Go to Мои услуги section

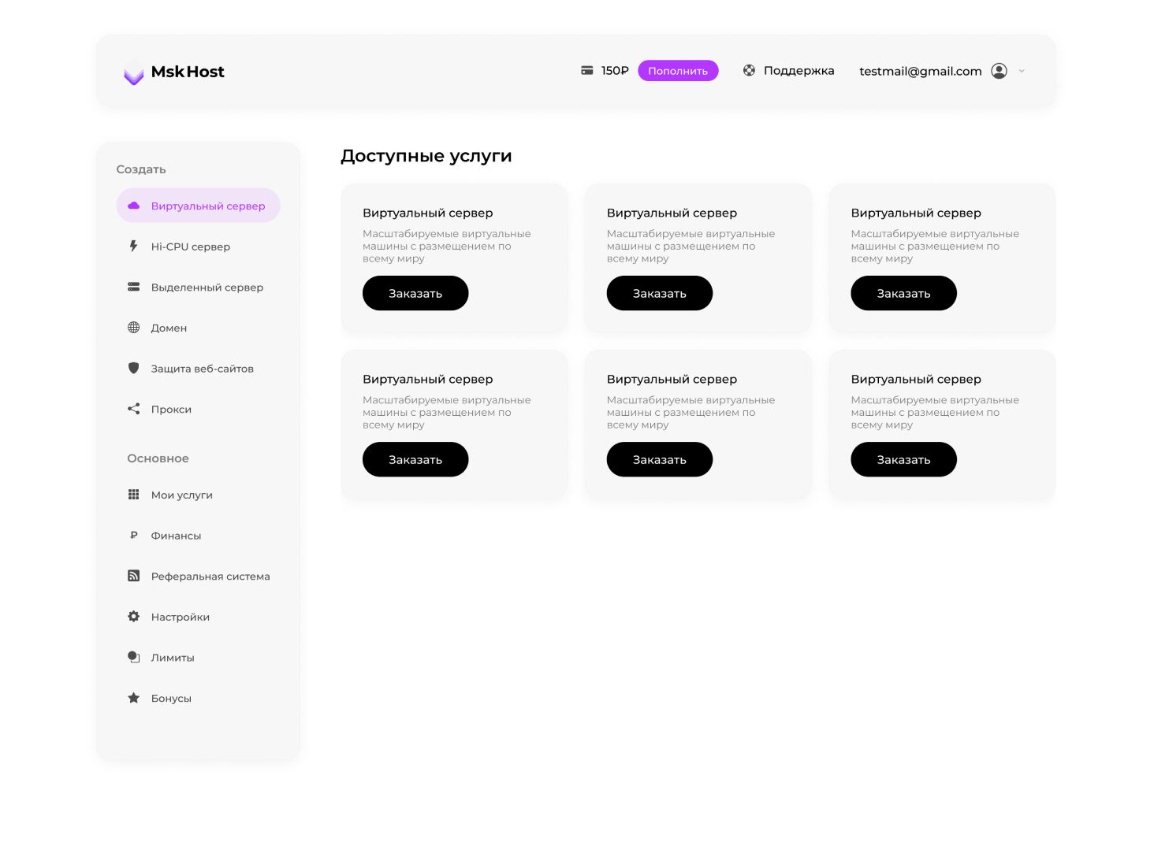point(181,495)
